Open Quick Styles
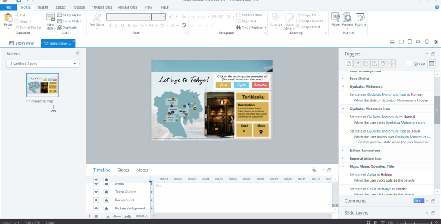This screenshot has height=224, width=441. pyautogui.click(x=289, y=21)
